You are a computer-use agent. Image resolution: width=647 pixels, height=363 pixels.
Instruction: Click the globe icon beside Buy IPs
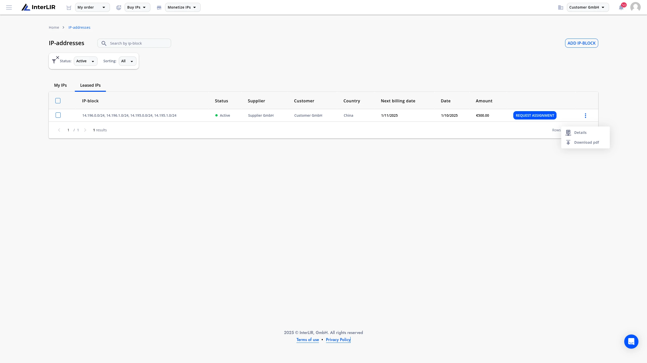click(119, 8)
